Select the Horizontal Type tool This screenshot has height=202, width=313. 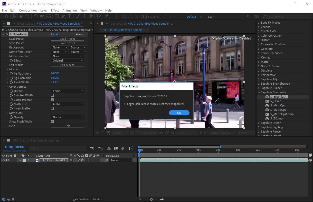click(x=70, y=16)
